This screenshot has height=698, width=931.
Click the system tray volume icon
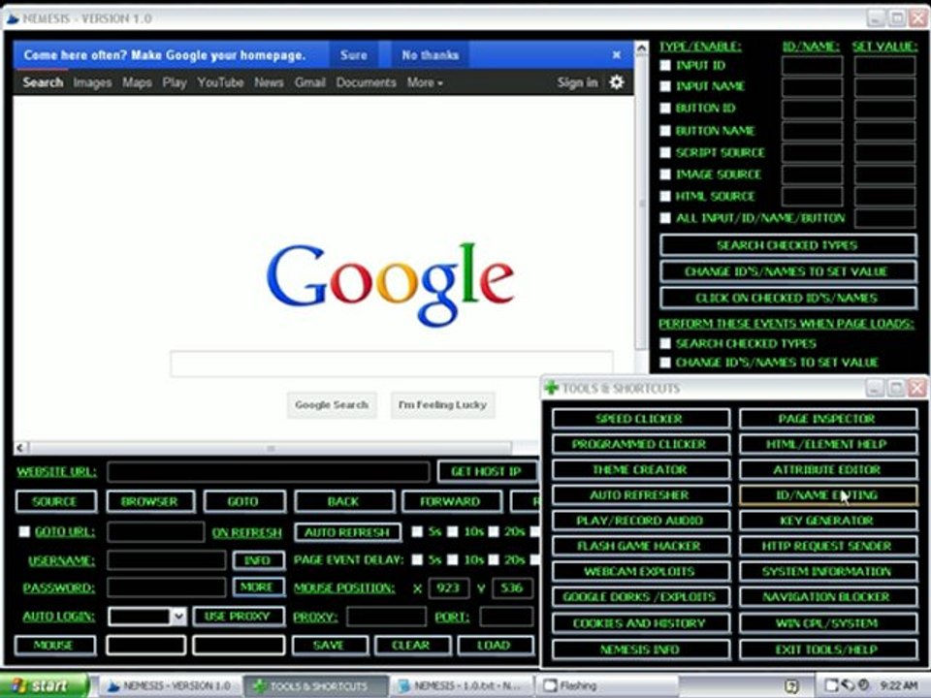tap(848, 685)
